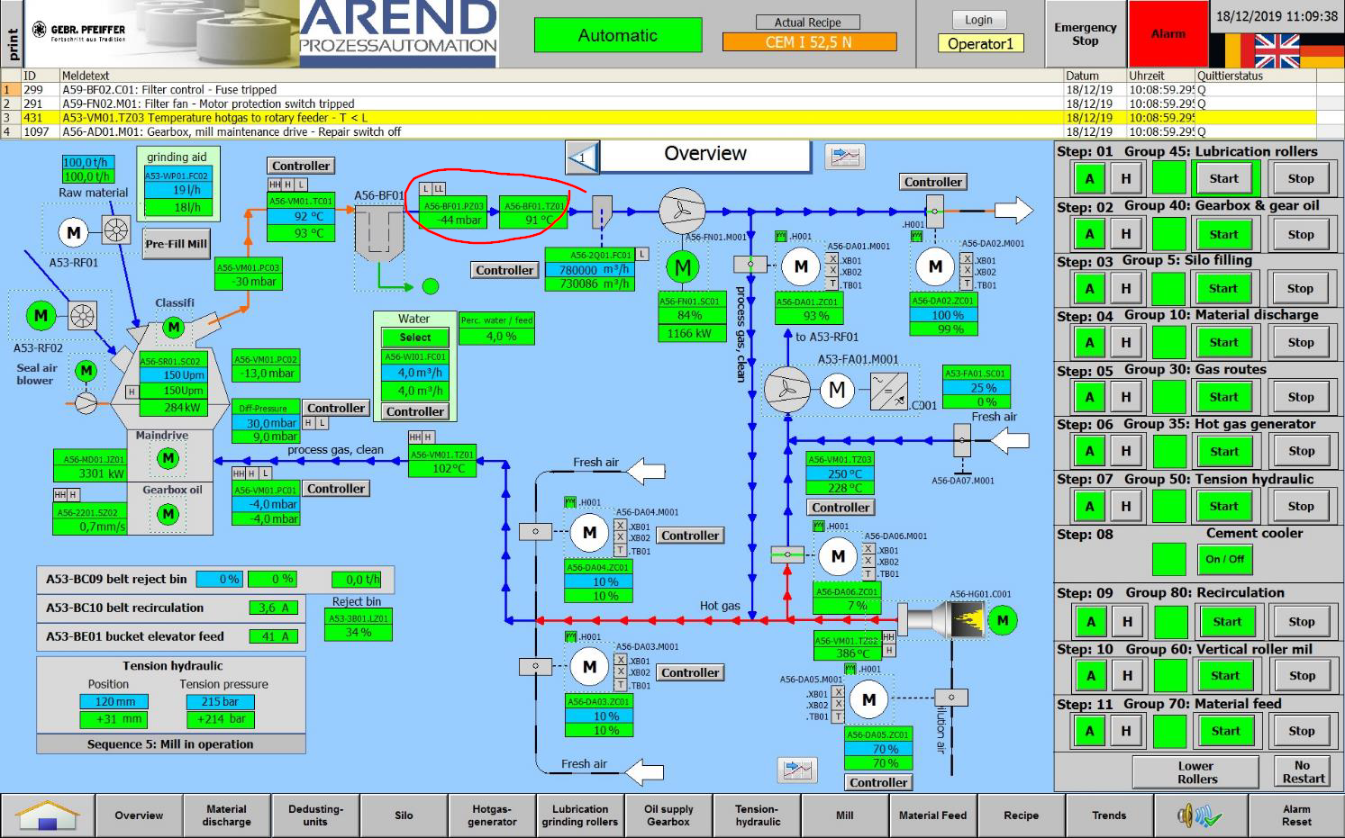This screenshot has width=1345, height=838.
Task: Click green status indicator of Cement cooler
Action: (1168, 559)
